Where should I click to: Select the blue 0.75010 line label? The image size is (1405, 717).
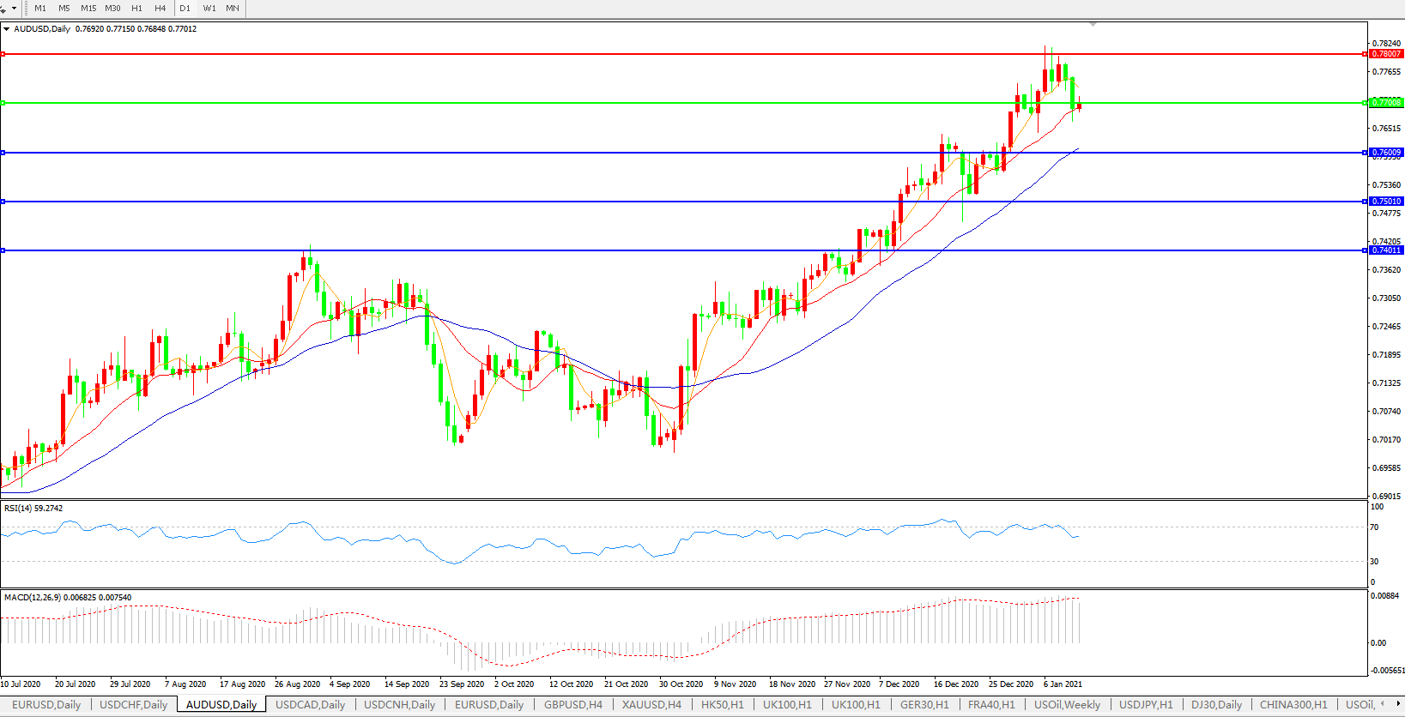pyautogui.click(x=1386, y=202)
